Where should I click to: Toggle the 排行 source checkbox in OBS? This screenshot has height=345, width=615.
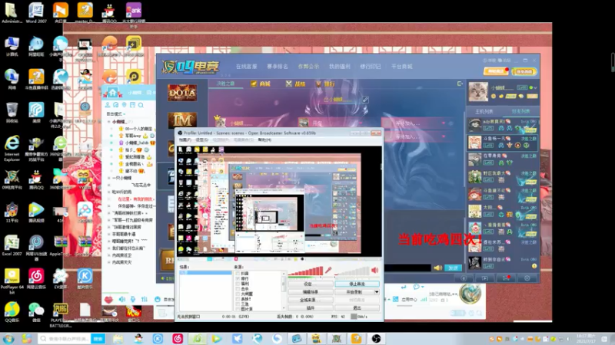coord(238,278)
